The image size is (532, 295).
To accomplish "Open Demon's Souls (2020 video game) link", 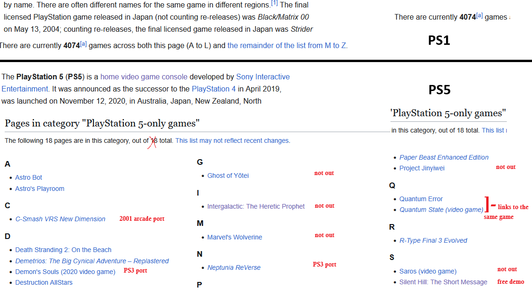I will click(65, 272).
